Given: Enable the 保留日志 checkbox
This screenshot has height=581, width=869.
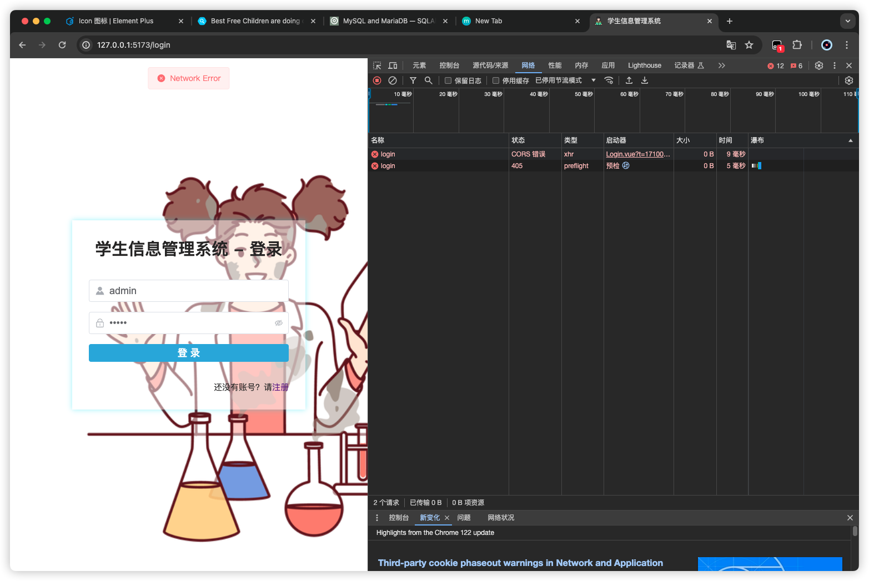Looking at the screenshot, I should point(448,80).
